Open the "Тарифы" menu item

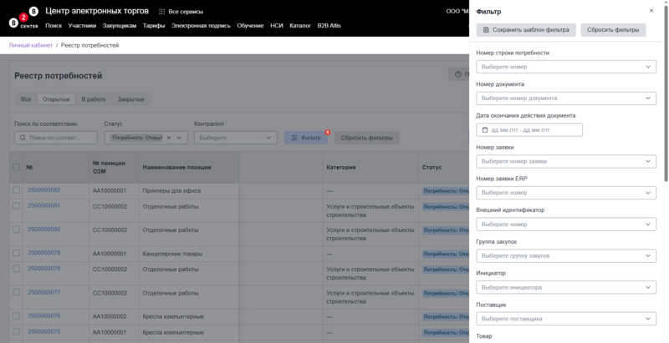153,26
